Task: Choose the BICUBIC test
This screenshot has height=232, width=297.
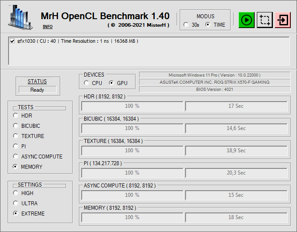Action: coord(16,126)
